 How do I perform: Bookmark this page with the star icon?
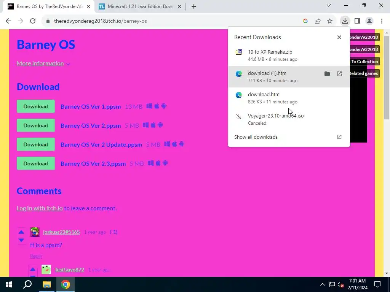click(330, 21)
